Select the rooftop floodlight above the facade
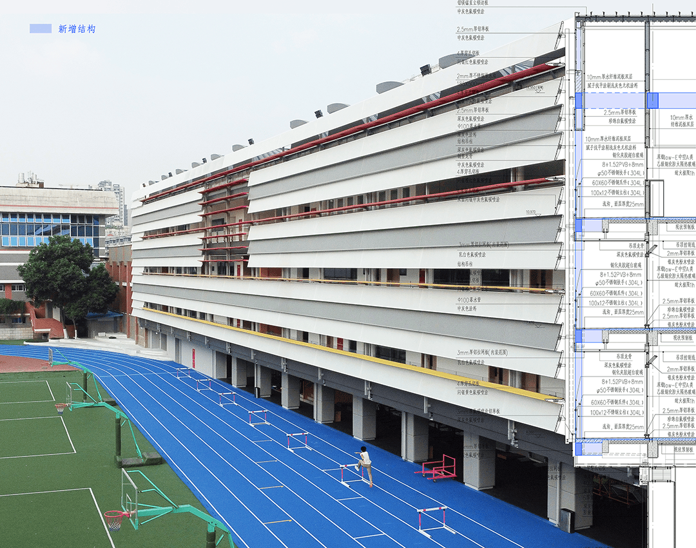 click(425, 69)
